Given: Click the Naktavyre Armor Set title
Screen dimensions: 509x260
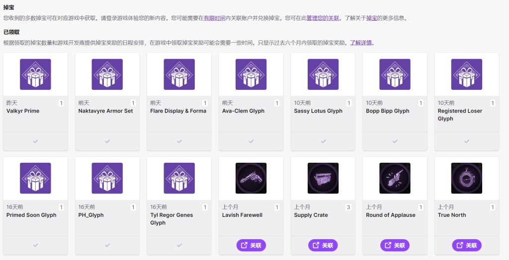Looking at the screenshot, I should [x=105, y=111].
